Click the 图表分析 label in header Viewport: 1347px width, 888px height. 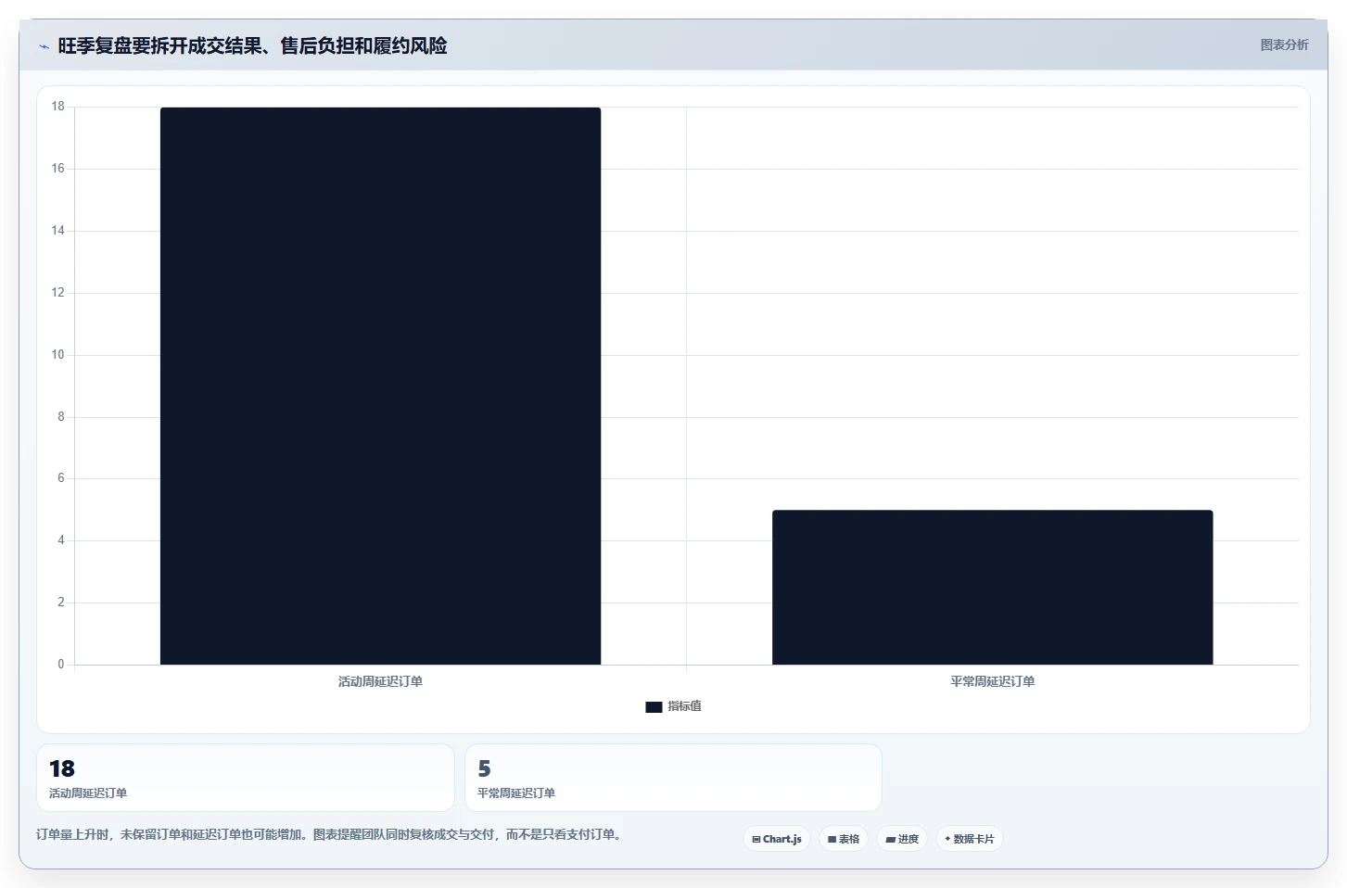pyautogui.click(x=1284, y=44)
